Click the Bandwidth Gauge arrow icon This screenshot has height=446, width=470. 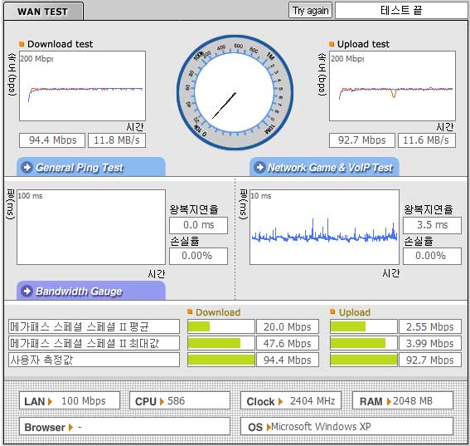27,291
